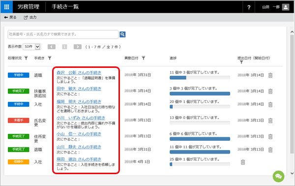Filter by 異動日付 funnel icon
Viewport: 295px width, 186px height.
pos(144,58)
